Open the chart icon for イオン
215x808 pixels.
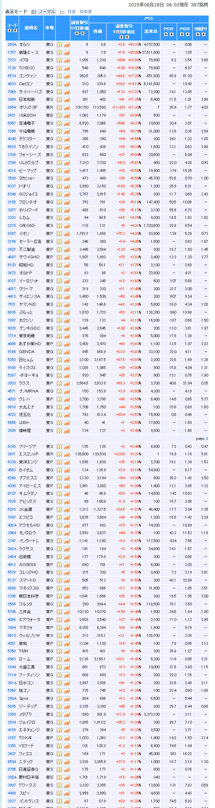point(66,234)
